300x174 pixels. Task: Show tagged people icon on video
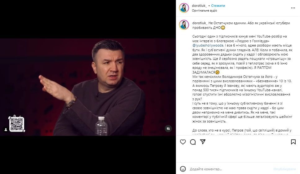click(x=6, y=129)
